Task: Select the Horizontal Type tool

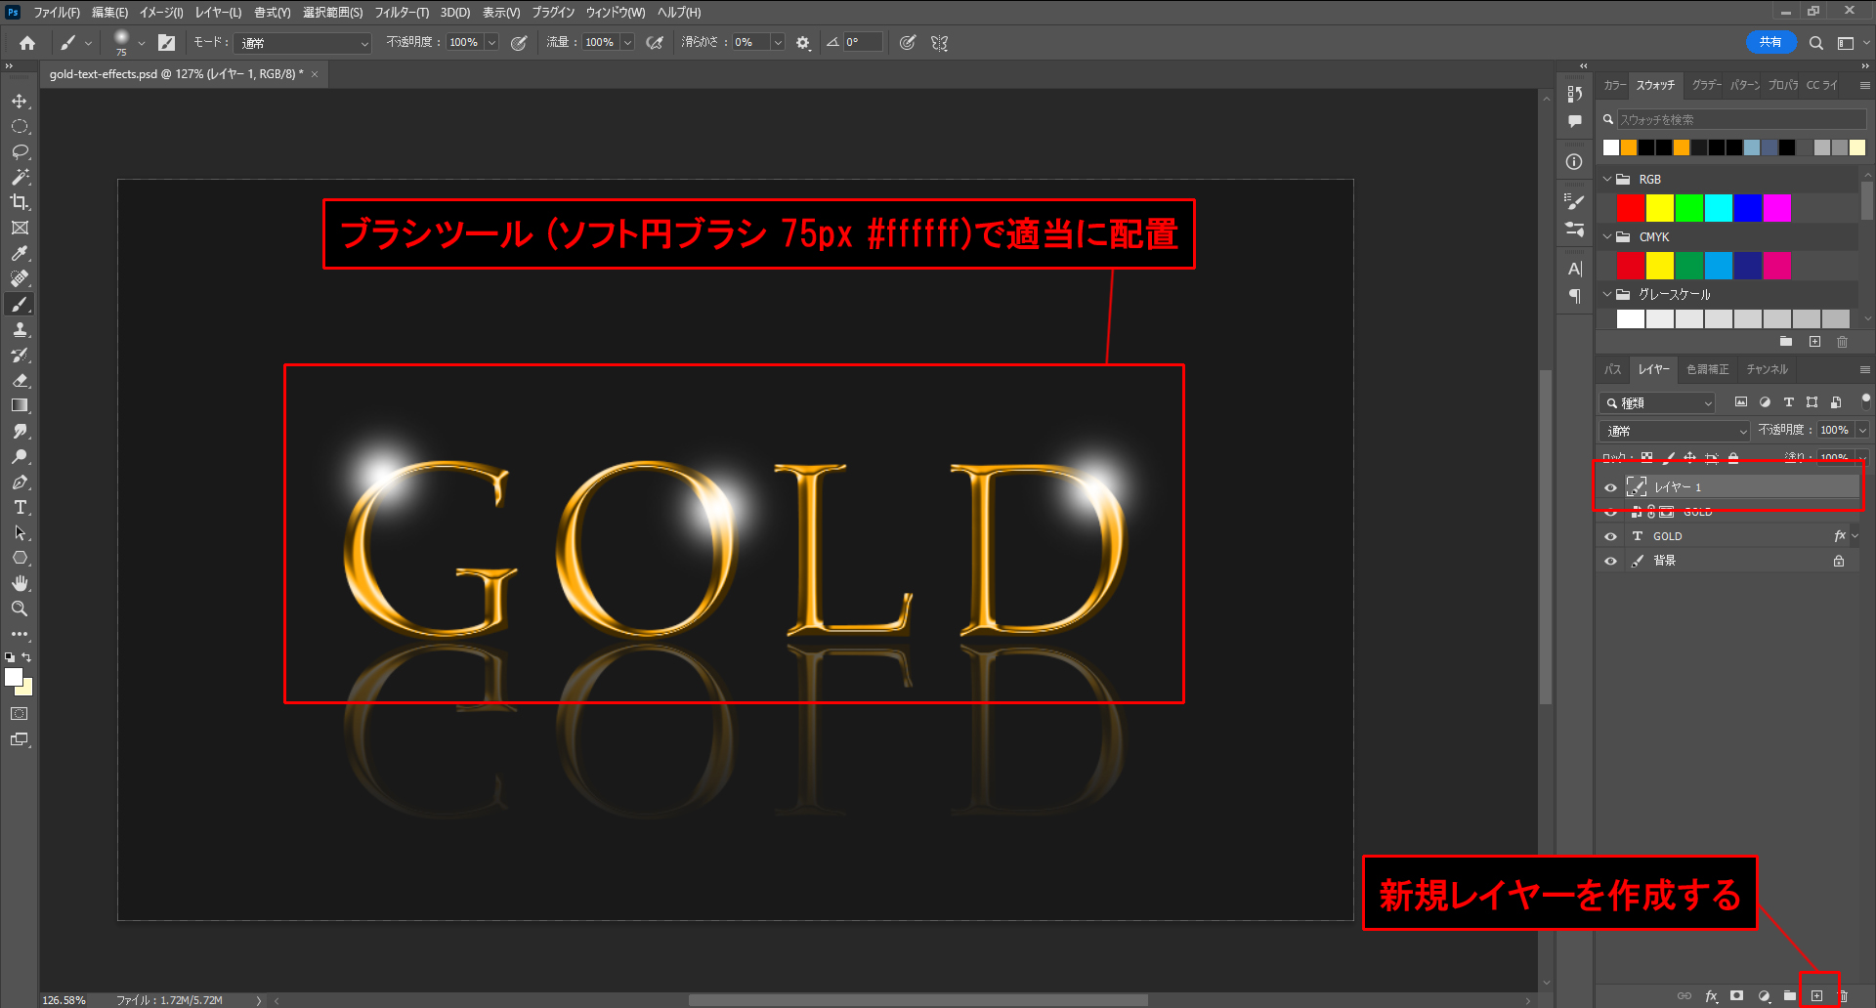Action: (x=20, y=508)
